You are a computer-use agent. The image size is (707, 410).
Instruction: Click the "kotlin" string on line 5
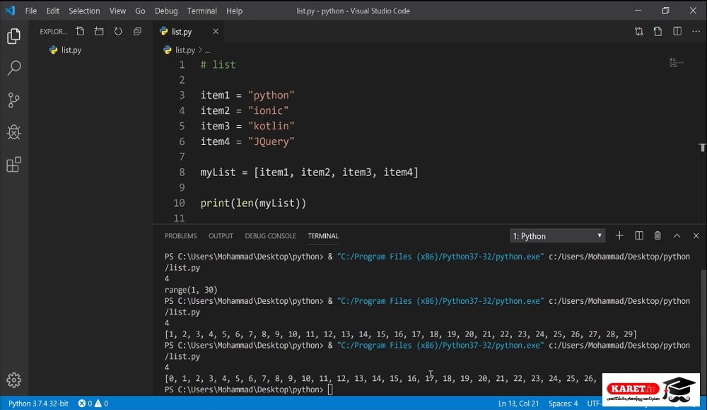point(271,126)
